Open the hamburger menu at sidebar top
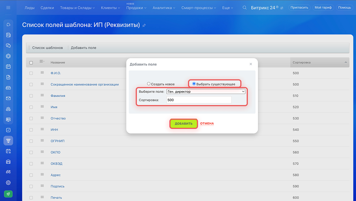Viewport: 356px width, 201px height. [x=8, y=7]
